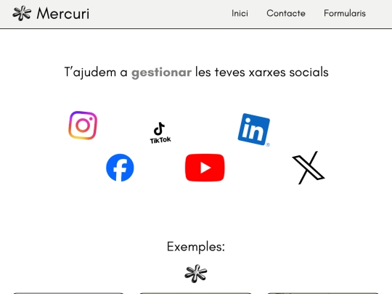The width and height of the screenshot is (392, 294).
Task: Click the words xarxes socials
Action: (288, 73)
